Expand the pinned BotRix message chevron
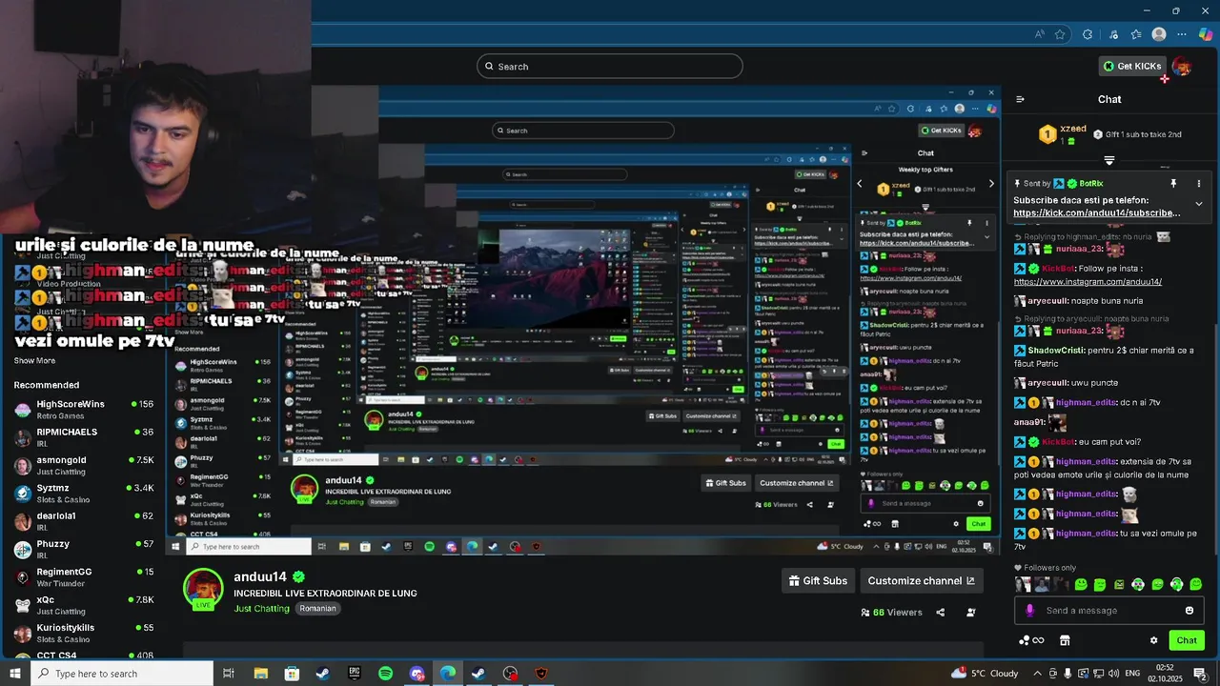The image size is (1220, 686). coord(1199,204)
